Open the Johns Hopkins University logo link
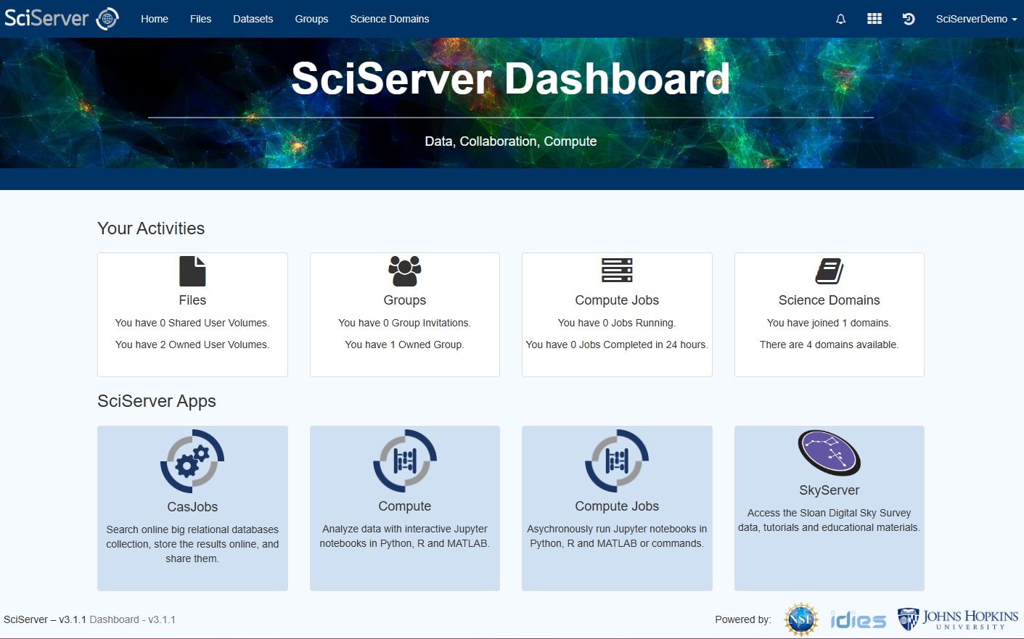Image resolution: width=1024 pixels, height=639 pixels. [957, 619]
